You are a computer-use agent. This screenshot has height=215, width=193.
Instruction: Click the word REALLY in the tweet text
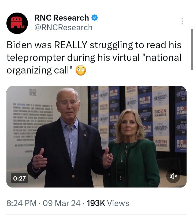coord(71,45)
